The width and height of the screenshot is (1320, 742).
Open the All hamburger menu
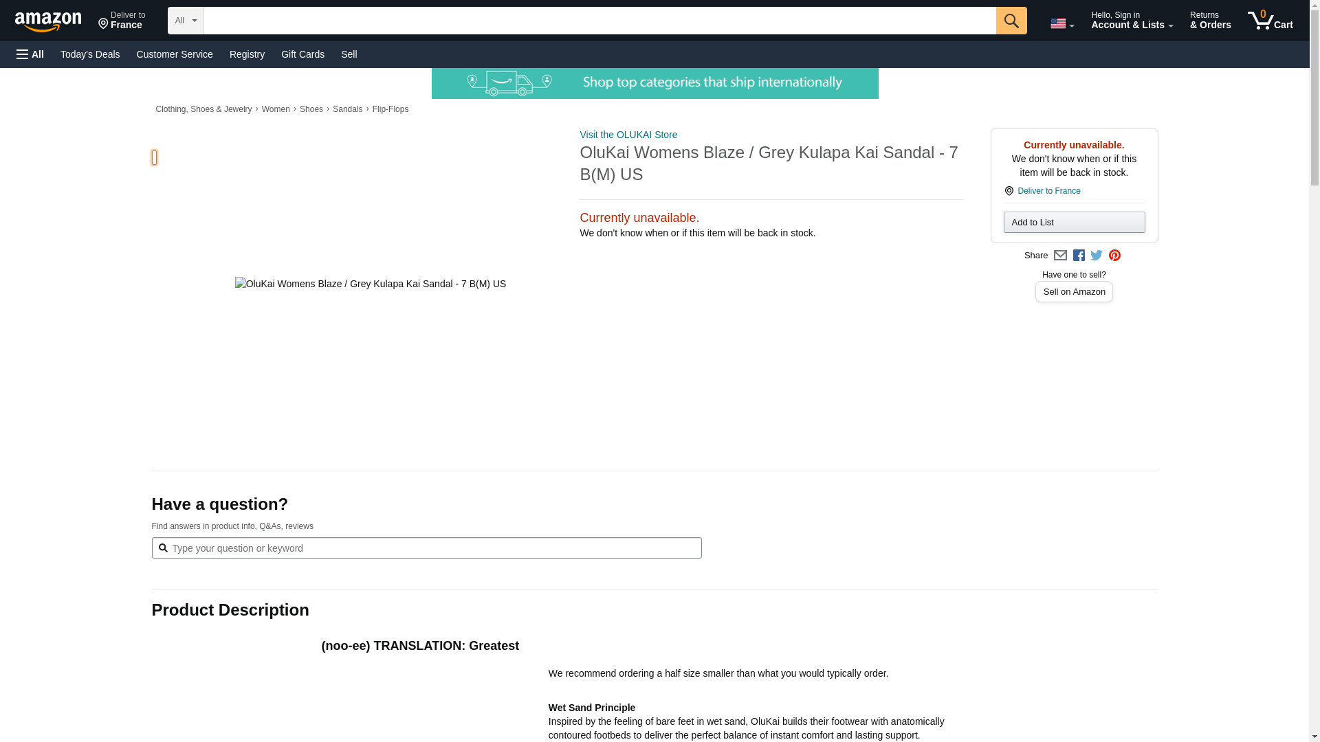tap(30, 54)
